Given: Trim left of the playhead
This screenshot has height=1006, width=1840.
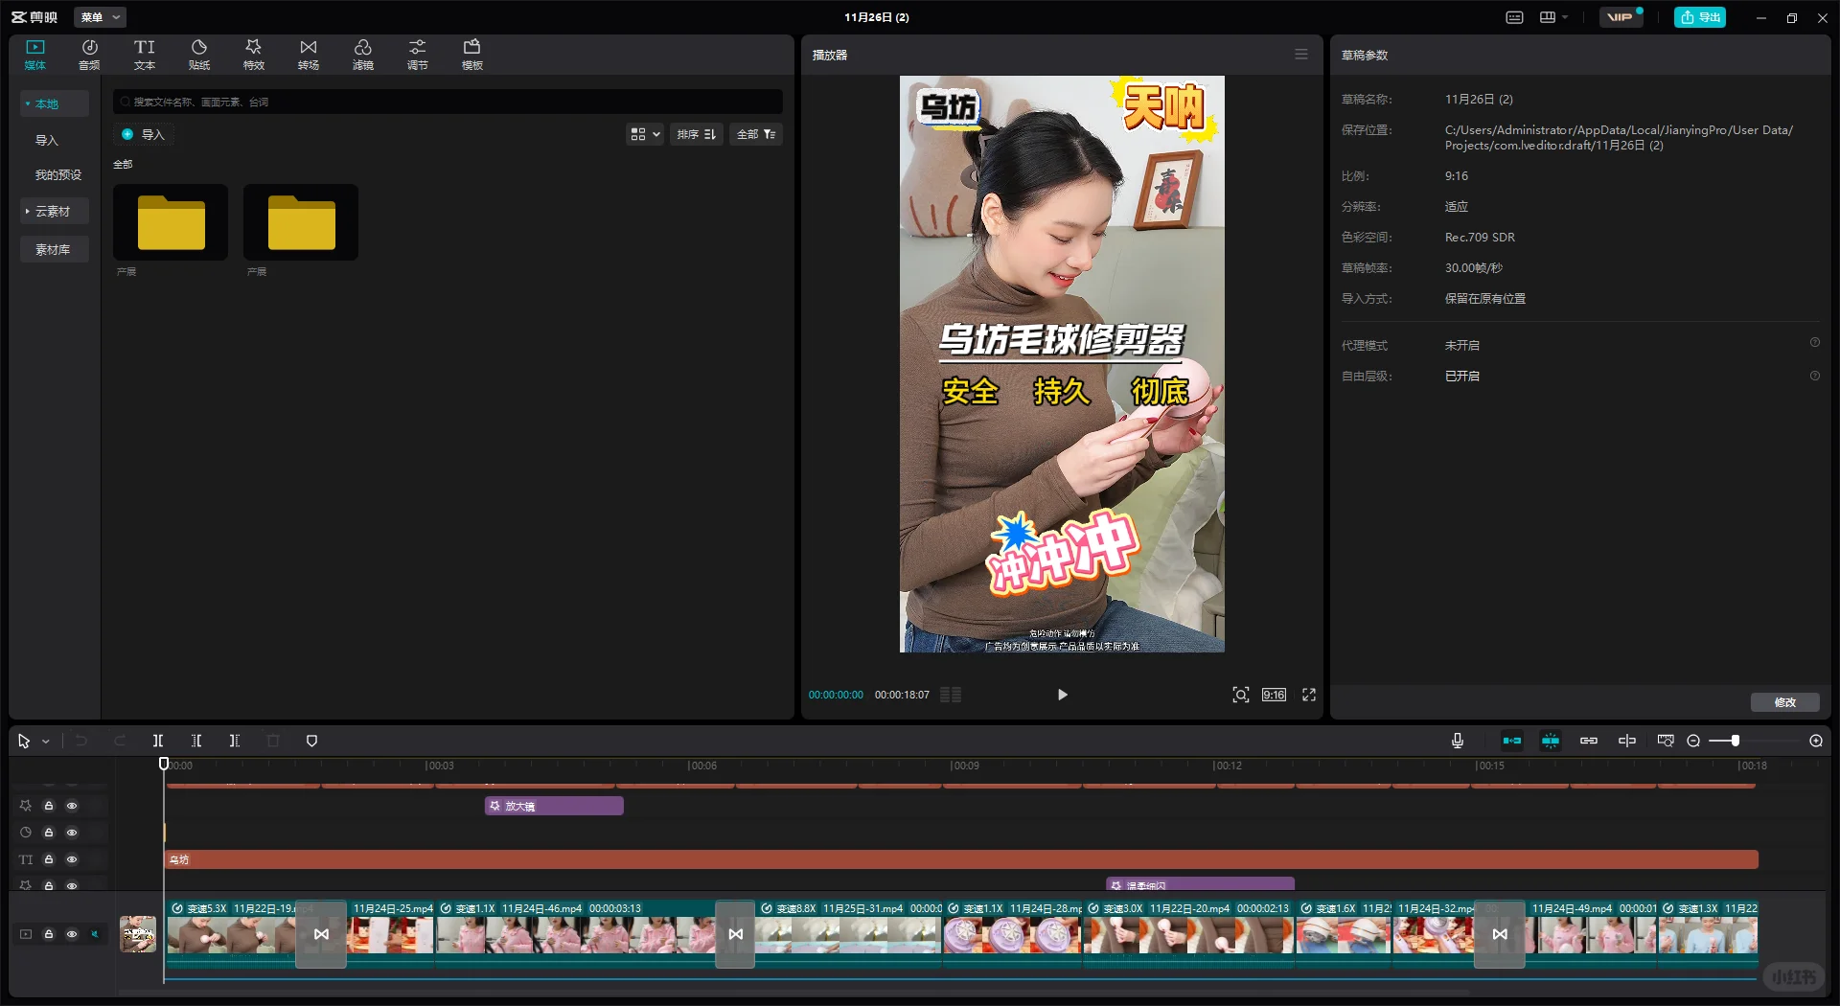Looking at the screenshot, I should coord(196,741).
